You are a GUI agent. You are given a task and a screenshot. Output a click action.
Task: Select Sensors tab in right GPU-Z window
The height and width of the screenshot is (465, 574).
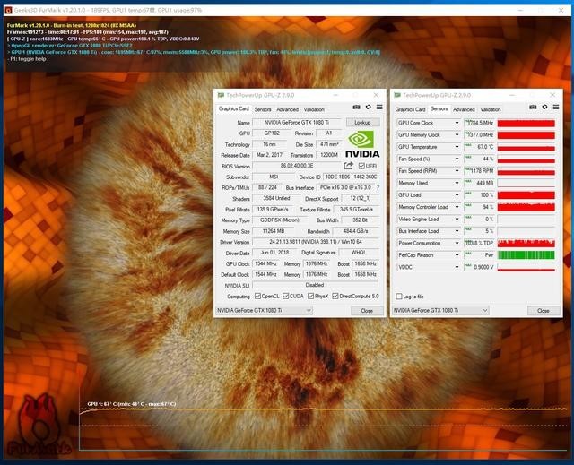439,109
